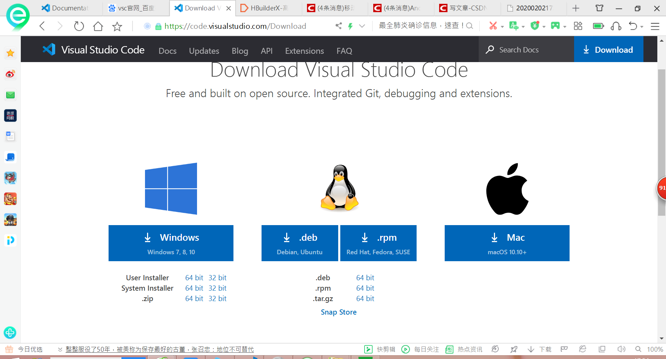
Task: Open the shopping price protection tool
Action: click(x=535, y=26)
